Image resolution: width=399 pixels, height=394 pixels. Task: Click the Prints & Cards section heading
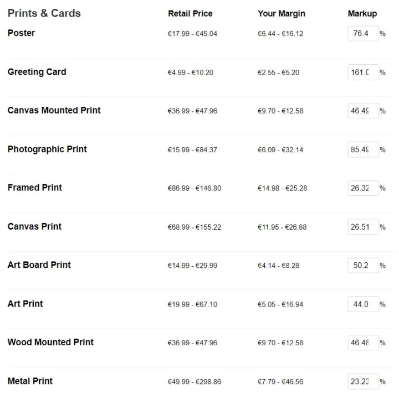(x=44, y=13)
